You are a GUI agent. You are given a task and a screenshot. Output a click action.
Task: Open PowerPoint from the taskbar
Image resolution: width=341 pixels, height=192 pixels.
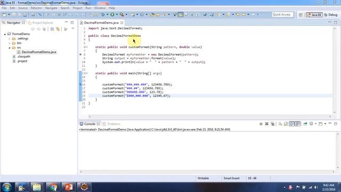[69, 187]
